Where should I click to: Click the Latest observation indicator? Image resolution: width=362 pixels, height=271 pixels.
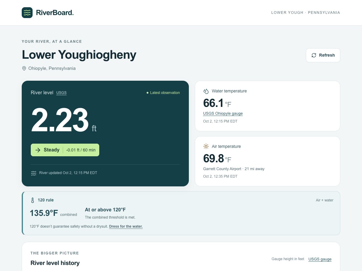(x=163, y=93)
